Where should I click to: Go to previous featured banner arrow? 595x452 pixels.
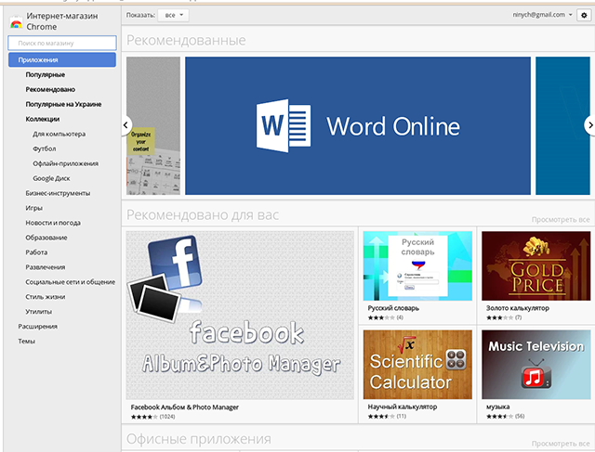point(126,125)
